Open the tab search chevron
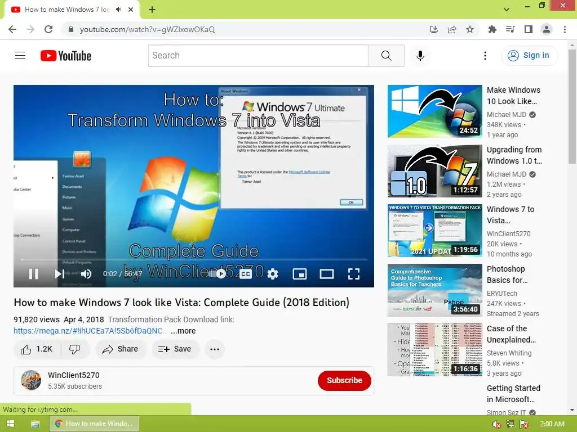The image size is (577, 432). (x=507, y=10)
